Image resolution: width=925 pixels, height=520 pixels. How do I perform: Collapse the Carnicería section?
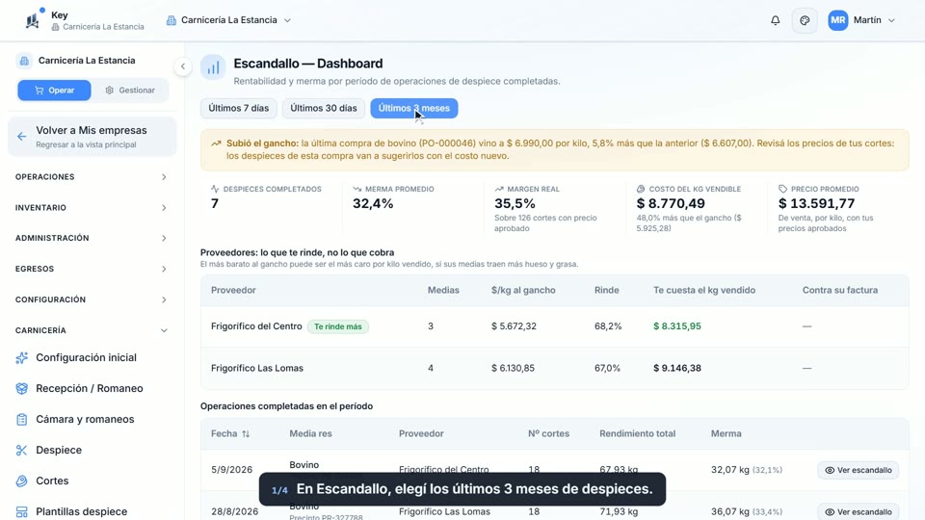click(92, 330)
